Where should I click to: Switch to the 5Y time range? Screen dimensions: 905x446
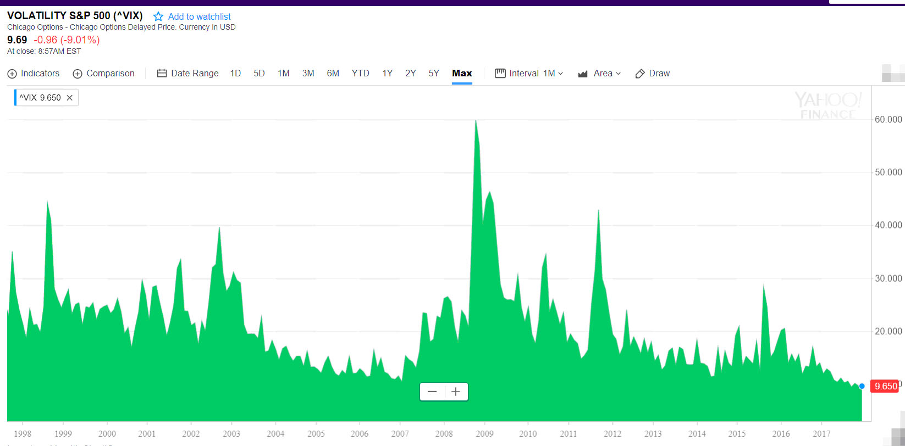[434, 74]
